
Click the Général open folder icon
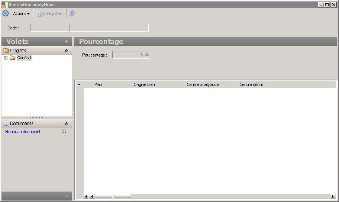(x=13, y=58)
